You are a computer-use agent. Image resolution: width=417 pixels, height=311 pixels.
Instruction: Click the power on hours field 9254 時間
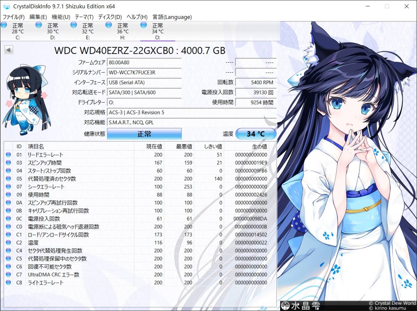(256, 103)
